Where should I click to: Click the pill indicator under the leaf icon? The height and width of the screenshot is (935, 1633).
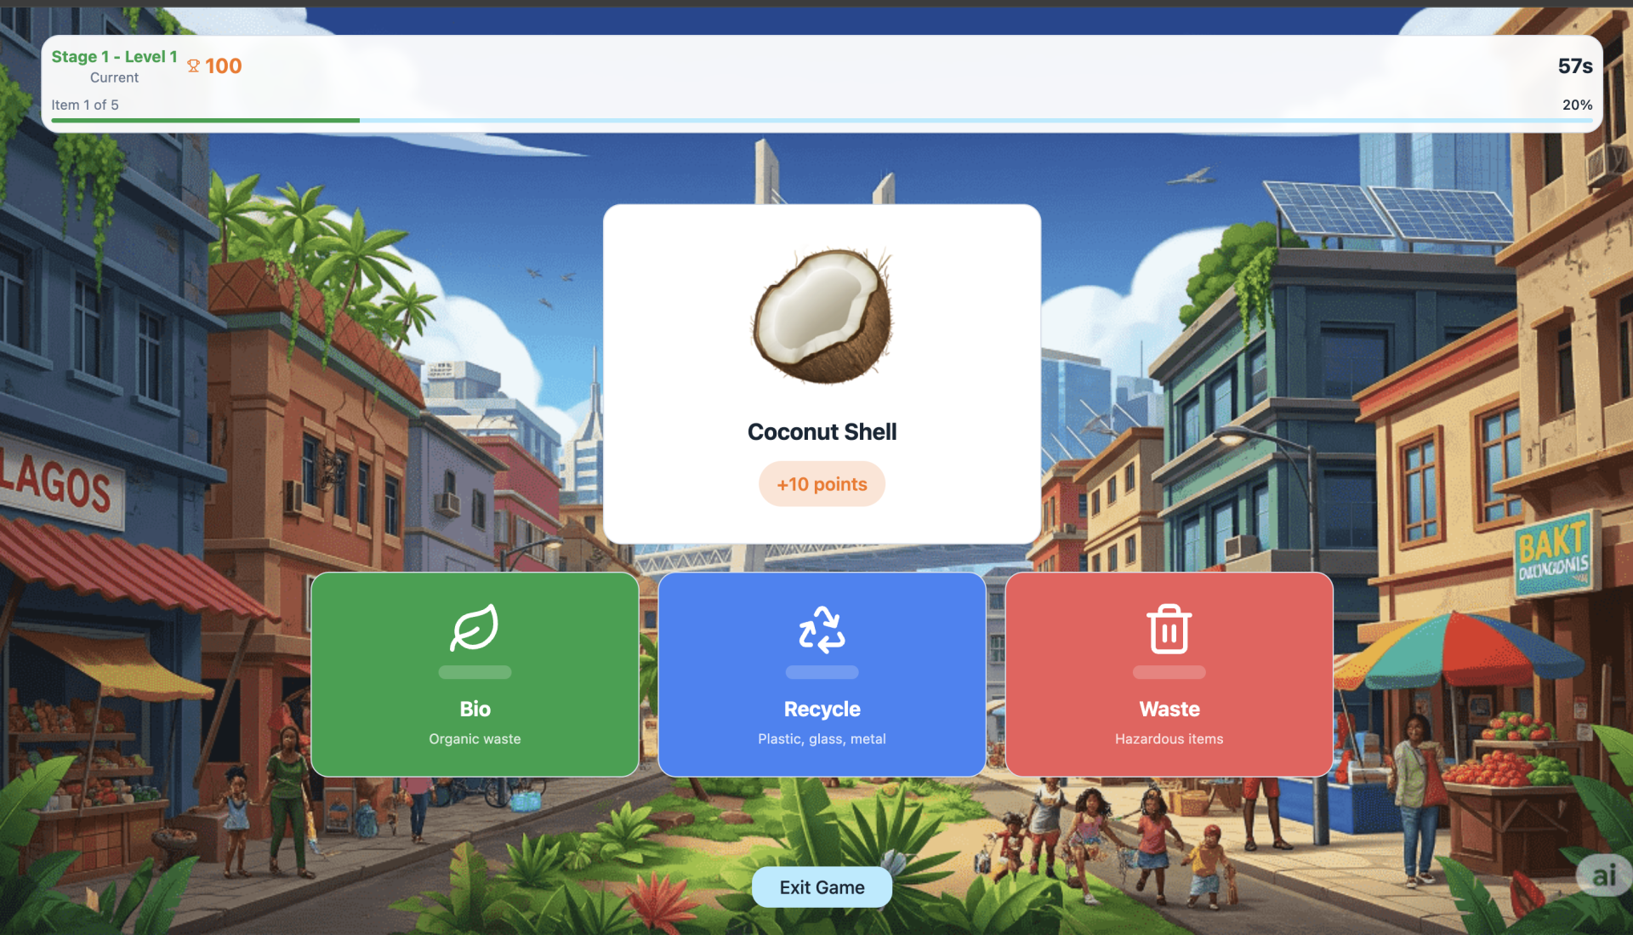tap(475, 672)
